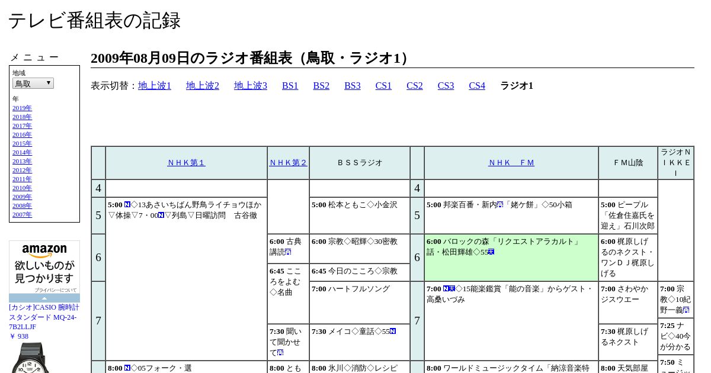Open the 2012年 year link

click(x=22, y=170)
